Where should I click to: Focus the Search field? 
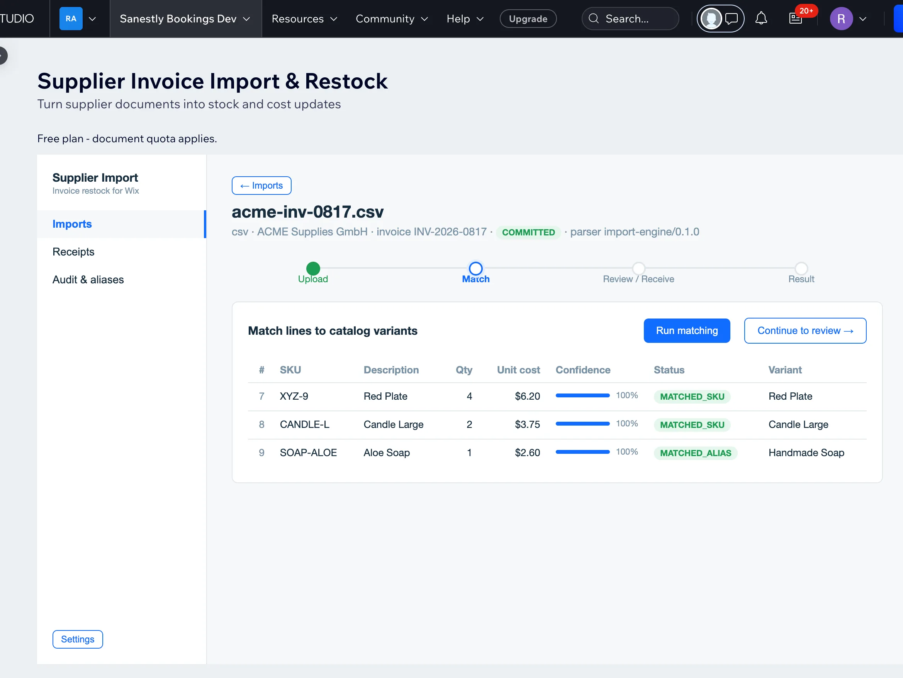(x=630, y=19)
